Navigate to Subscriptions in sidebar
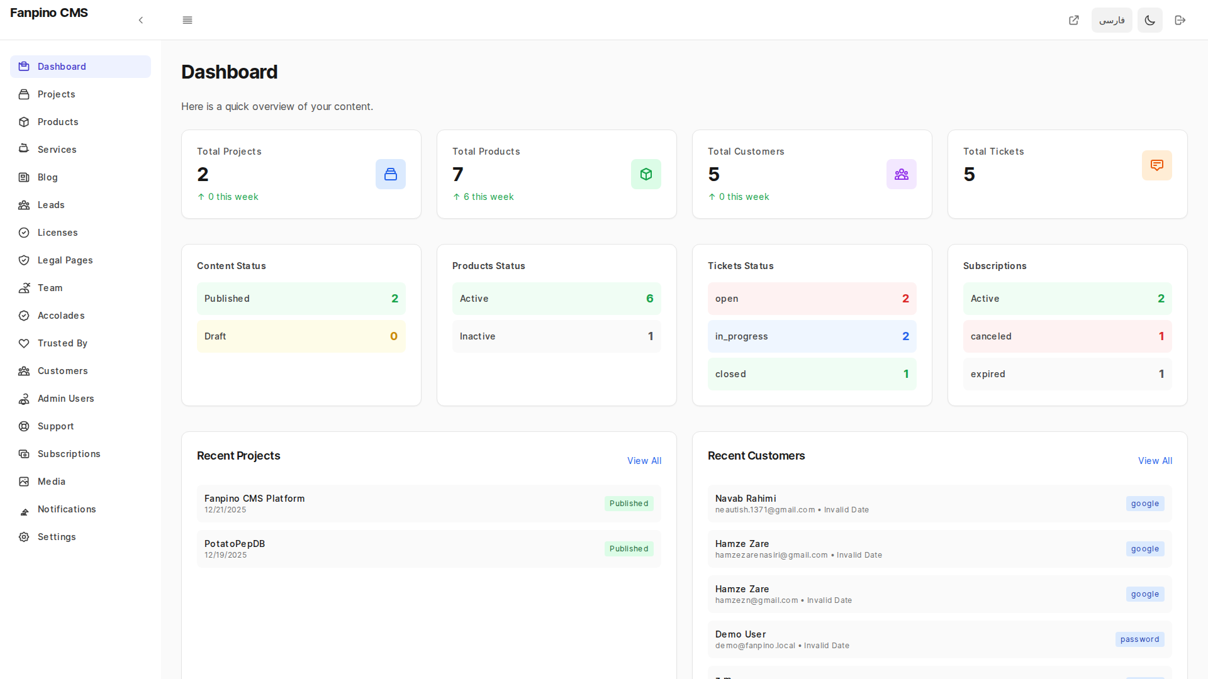The image size is (1208, 679). [x=81, y=454]
